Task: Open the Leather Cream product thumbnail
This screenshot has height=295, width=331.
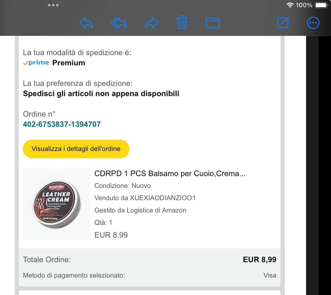Action: click(57, 204)
